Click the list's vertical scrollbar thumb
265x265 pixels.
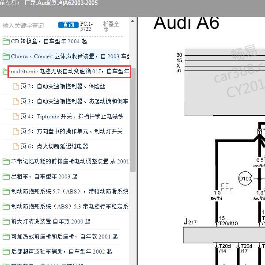(x=132, y=120)
